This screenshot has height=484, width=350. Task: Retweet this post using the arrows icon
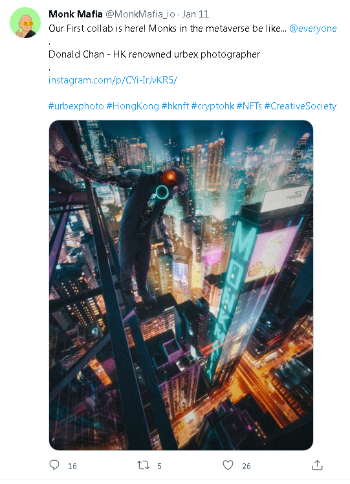click(143, 465)
